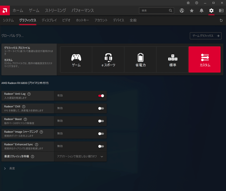Select the カスタム sliders profile
Screen dimensions: 226x191
tap(205, 60)
